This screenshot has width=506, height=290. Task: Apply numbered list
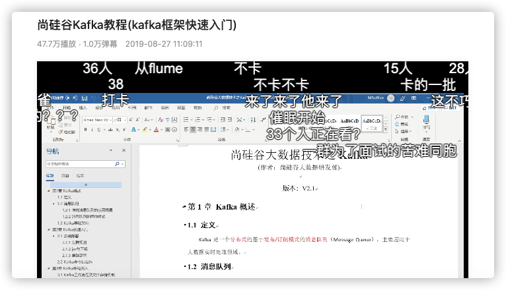click(x=198, y=120)
